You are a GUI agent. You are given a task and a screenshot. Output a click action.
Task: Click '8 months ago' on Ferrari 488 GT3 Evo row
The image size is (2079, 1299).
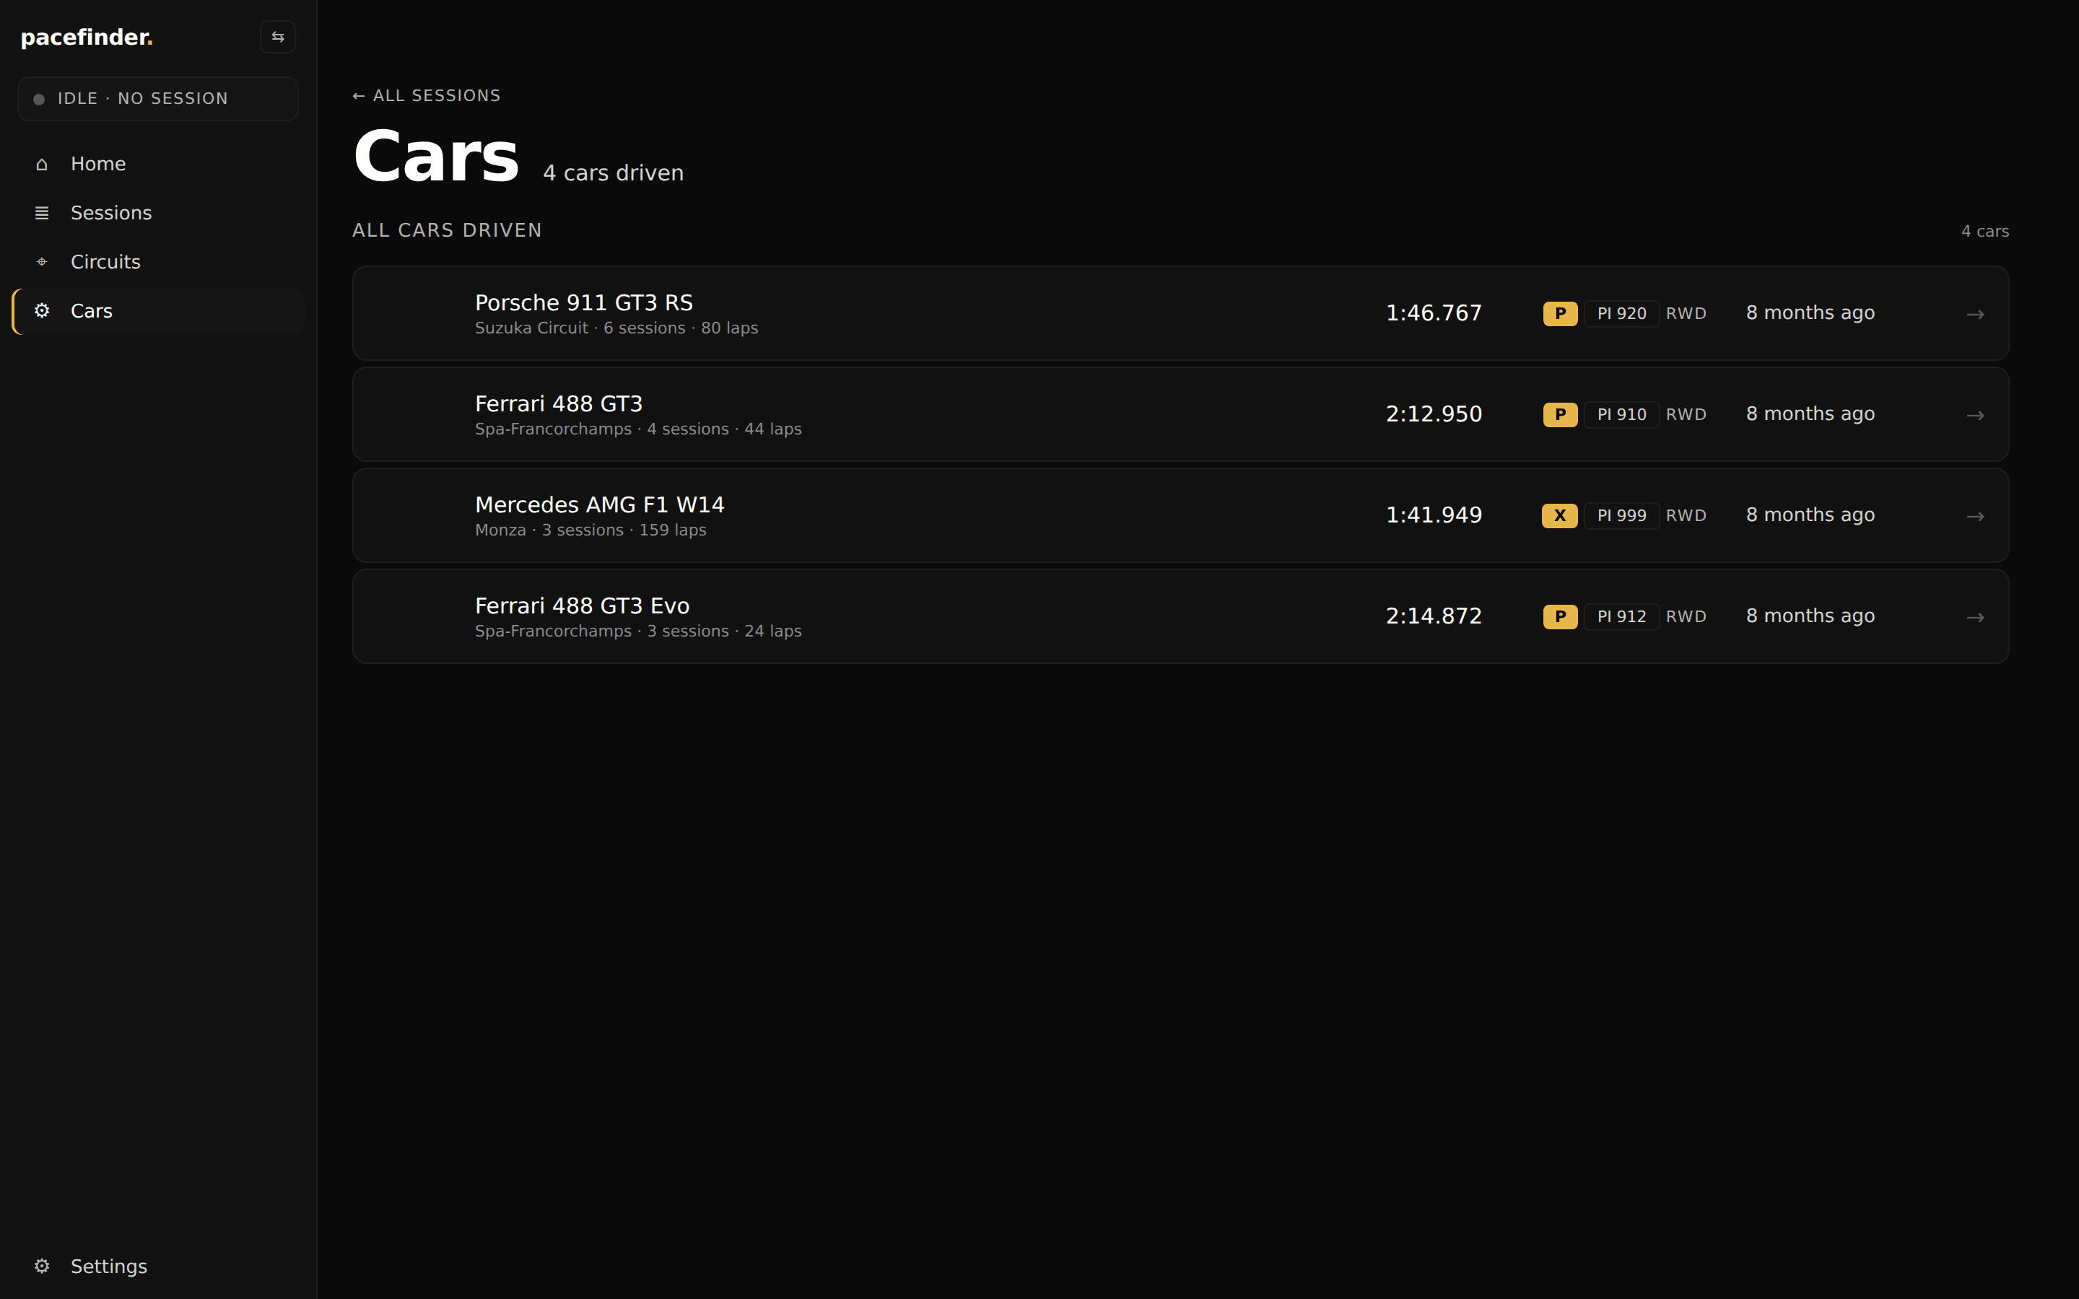(1810, 616)
